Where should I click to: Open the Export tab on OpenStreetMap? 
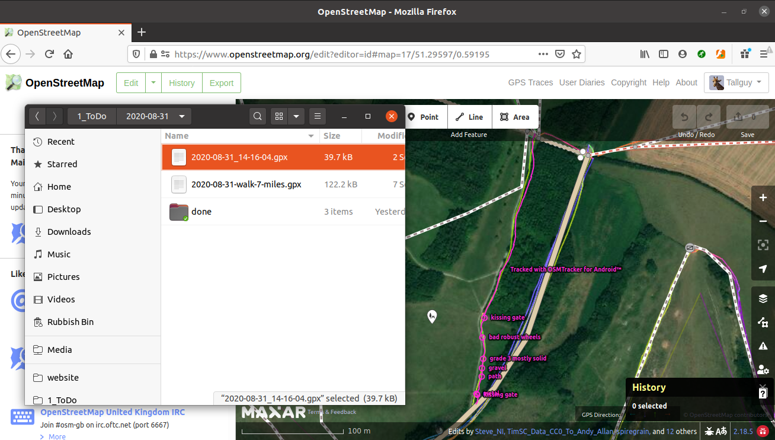(x=222, y=83)
